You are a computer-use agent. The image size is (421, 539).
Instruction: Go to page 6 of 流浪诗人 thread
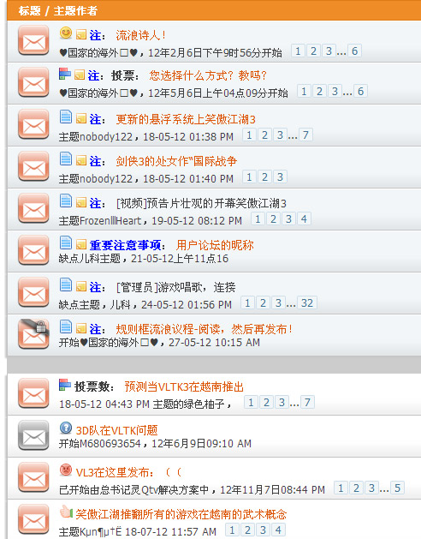(x=354, y=51)
